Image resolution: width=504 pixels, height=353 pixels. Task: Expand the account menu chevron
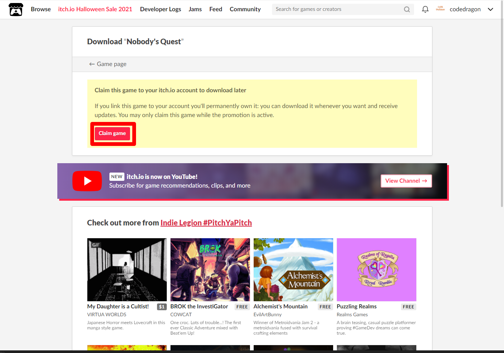(x=490, y=9)
